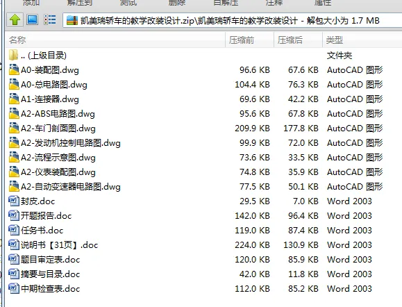This screenshot has width=402, height=307.
Task: Click the icon of A2-车门剖面图.dwg
Action: tap(14, 128)
